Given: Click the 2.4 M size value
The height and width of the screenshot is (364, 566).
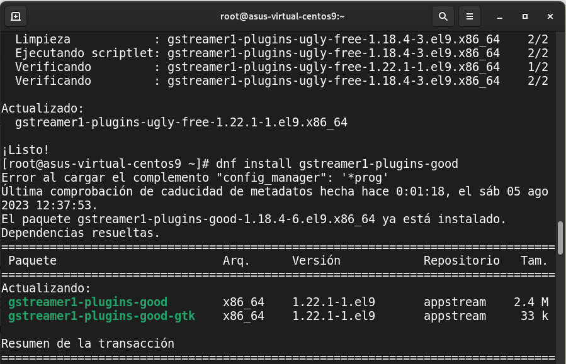Looking at the screenshot, I should tap(531, 302).
